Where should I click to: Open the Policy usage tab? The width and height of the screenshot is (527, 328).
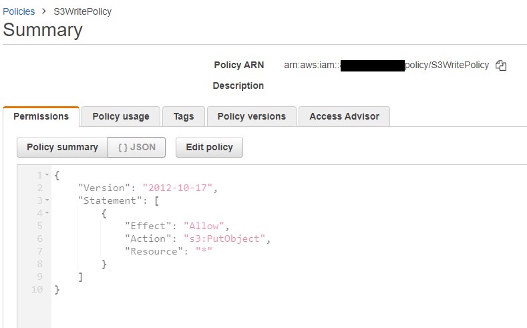pyautogui.click(x=121, y=116)
